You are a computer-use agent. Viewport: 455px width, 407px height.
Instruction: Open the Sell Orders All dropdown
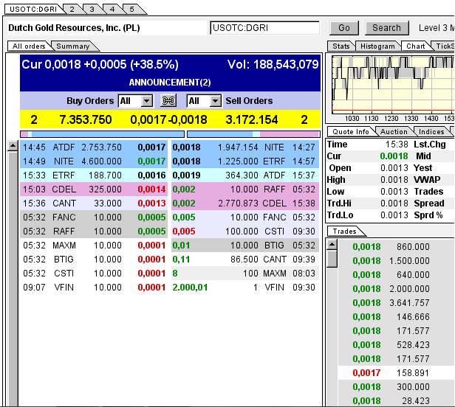(x=204, y=101)
